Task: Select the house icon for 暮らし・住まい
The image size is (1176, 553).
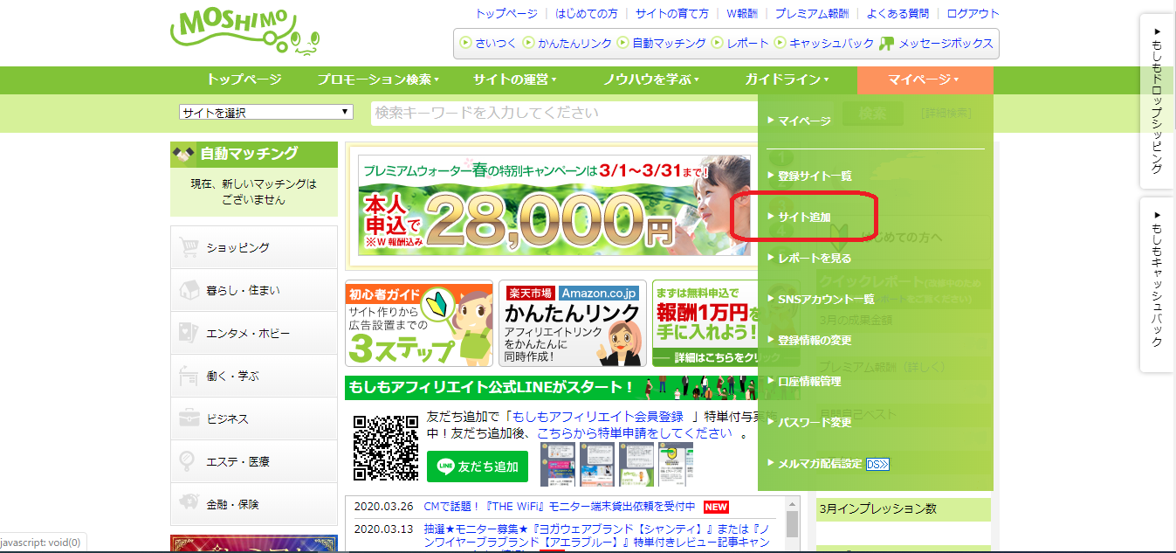Action: click(x=189, y=291)
